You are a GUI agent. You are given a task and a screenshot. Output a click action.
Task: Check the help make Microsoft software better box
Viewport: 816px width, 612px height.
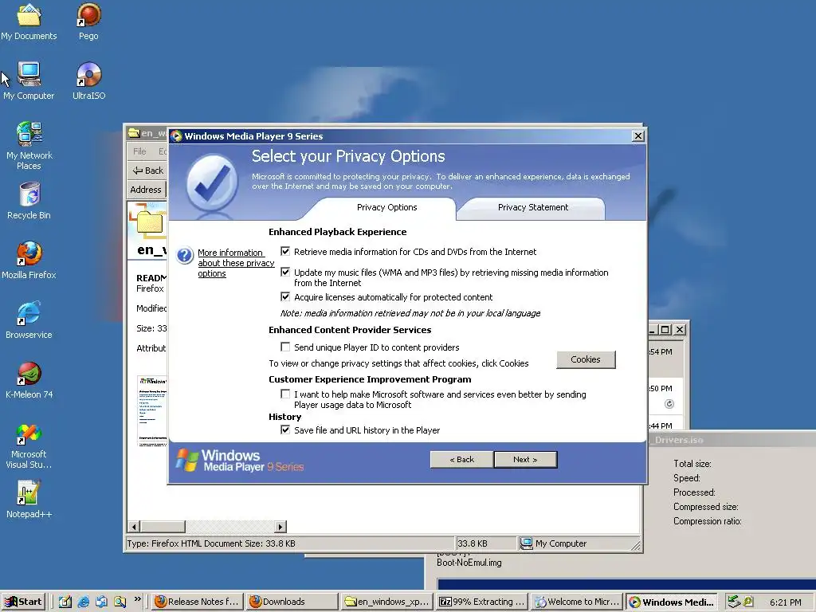(x=285, y=394)
